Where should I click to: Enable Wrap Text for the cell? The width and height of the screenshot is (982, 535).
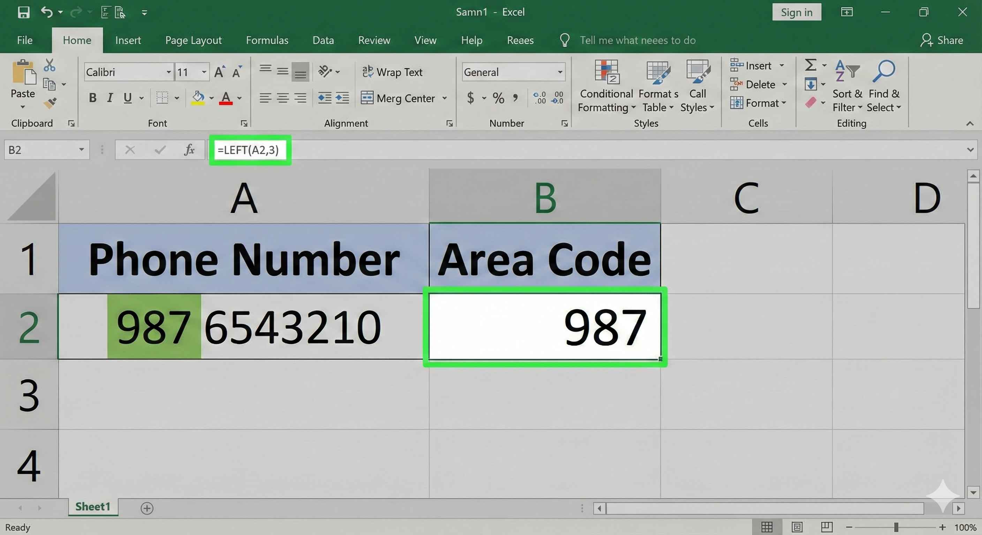click(x=393, y=72)
